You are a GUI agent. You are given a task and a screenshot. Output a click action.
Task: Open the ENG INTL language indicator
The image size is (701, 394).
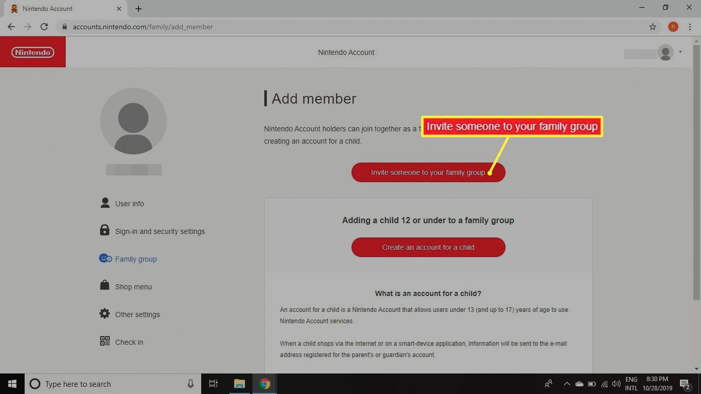click(631, 384)
